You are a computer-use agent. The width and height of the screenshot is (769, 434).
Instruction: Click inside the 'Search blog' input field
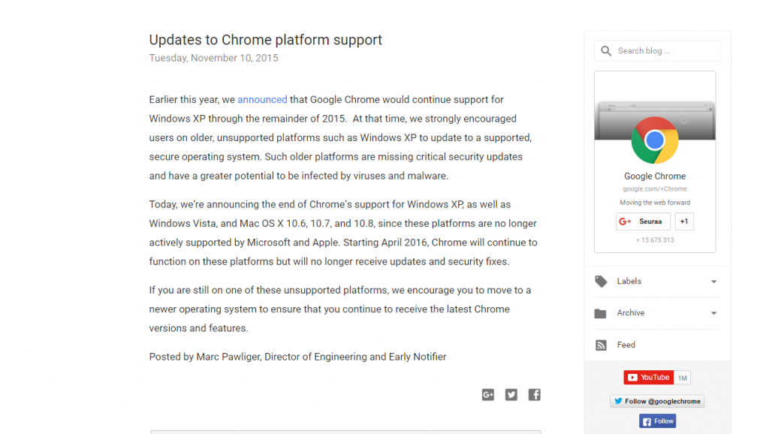point(661,51)
